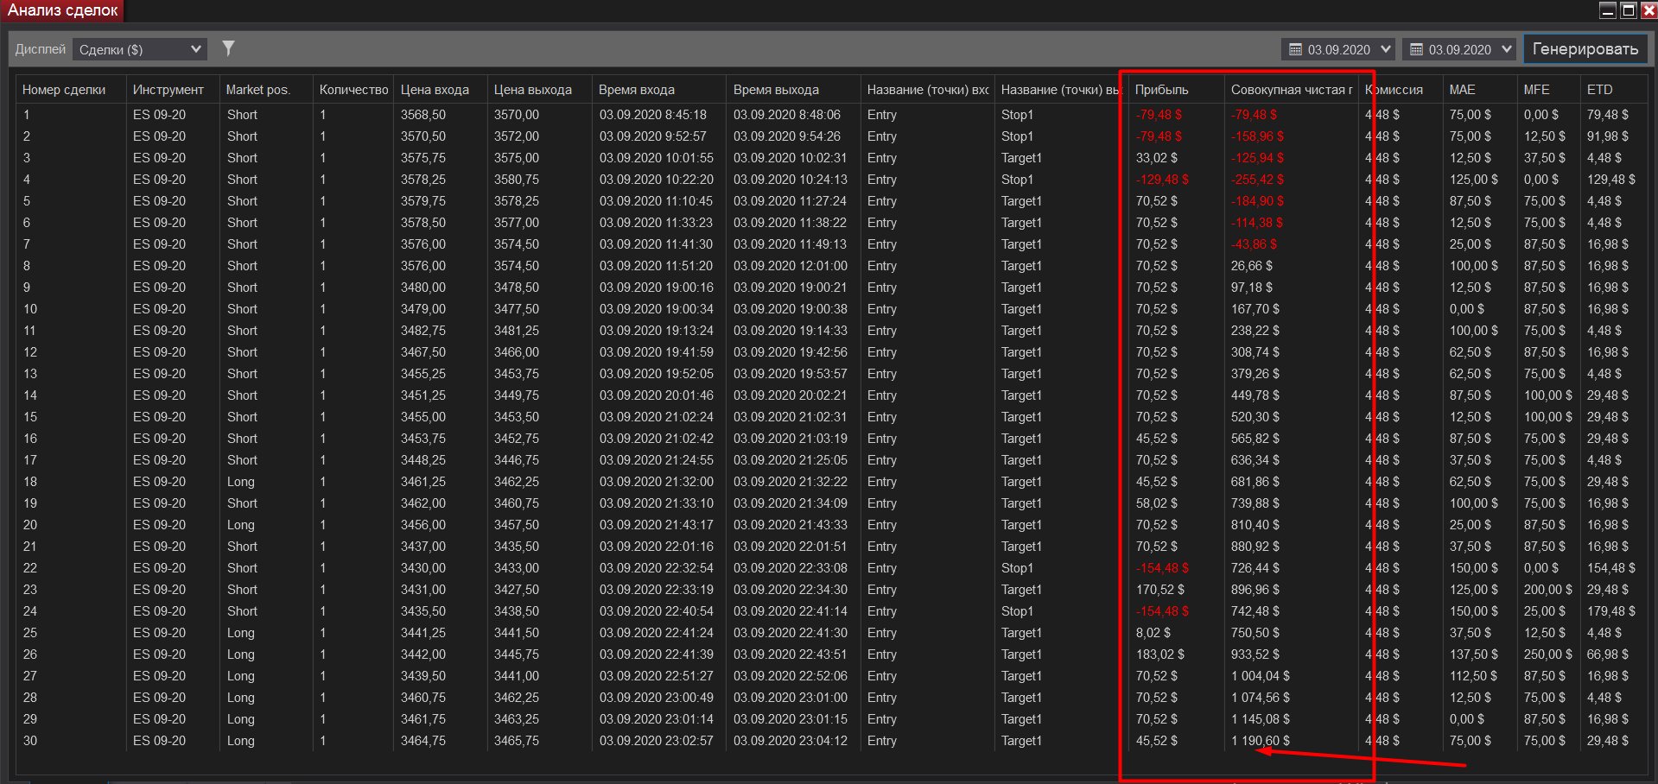Click the cumulative net value 1 145,08 $
The width and height of the screenshot is (1658, 784).
point(1261,719)
